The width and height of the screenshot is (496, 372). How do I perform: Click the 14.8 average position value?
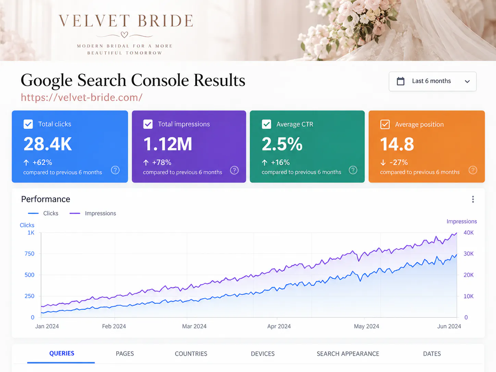(x=397, y=144)
